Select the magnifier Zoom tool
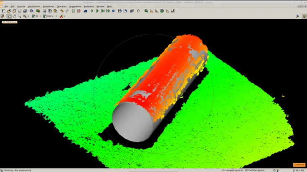The width and height of the screenshot is (307, 172). click(x=20, y=16)
